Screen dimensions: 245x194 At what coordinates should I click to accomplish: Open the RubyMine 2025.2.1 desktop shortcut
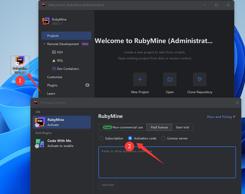tap(20, 65)
